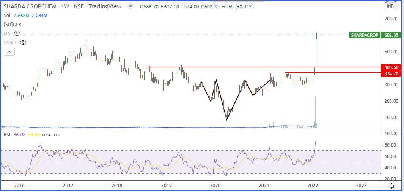This screenshot has height=192, width=404.
Task: Click the volume value 2.668M
Action: [20, 16]
